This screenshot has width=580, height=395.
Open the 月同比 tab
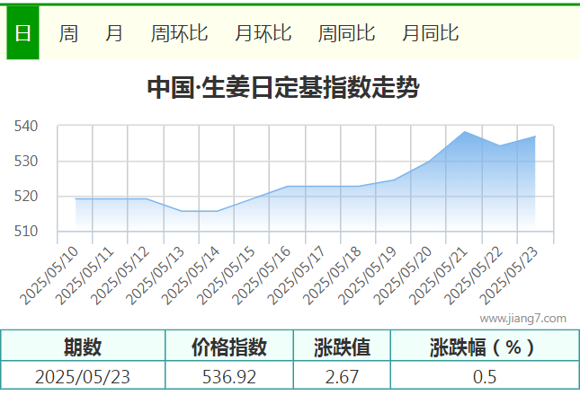430,34
